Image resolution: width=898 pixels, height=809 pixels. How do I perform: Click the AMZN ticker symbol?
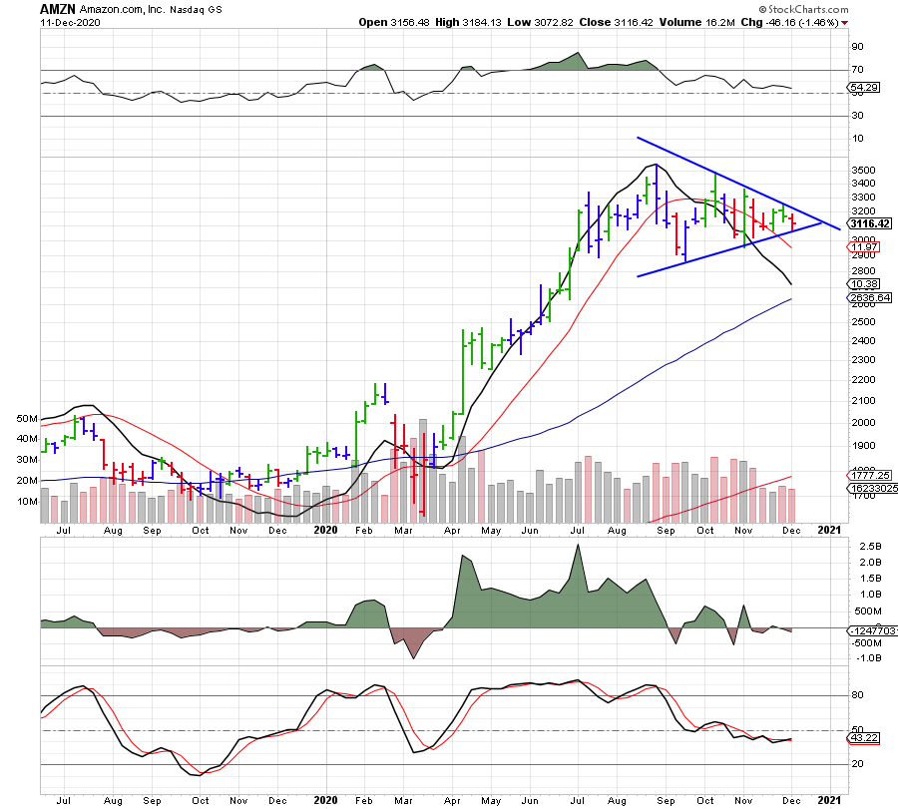tap(57, 7)
